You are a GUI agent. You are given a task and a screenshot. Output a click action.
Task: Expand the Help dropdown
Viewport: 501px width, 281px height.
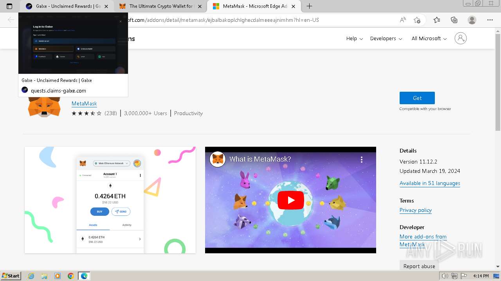tap(354, 38)
